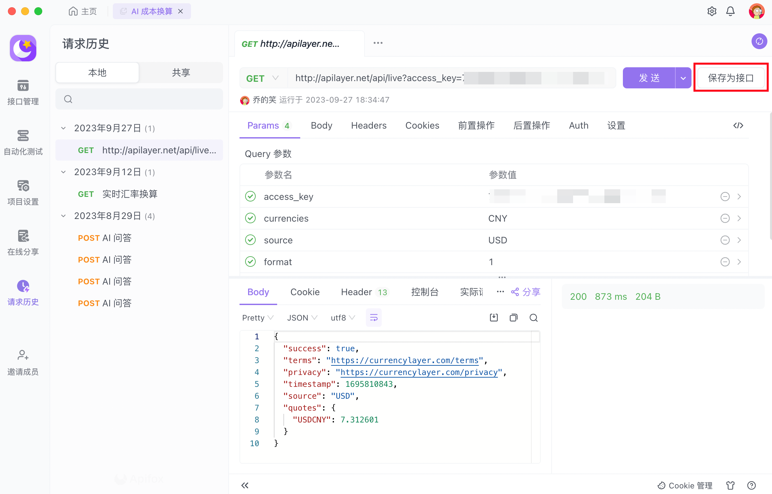Click the history search field
Image resolution: width=772 pixels, height=494 pixels.
(139, 99)
